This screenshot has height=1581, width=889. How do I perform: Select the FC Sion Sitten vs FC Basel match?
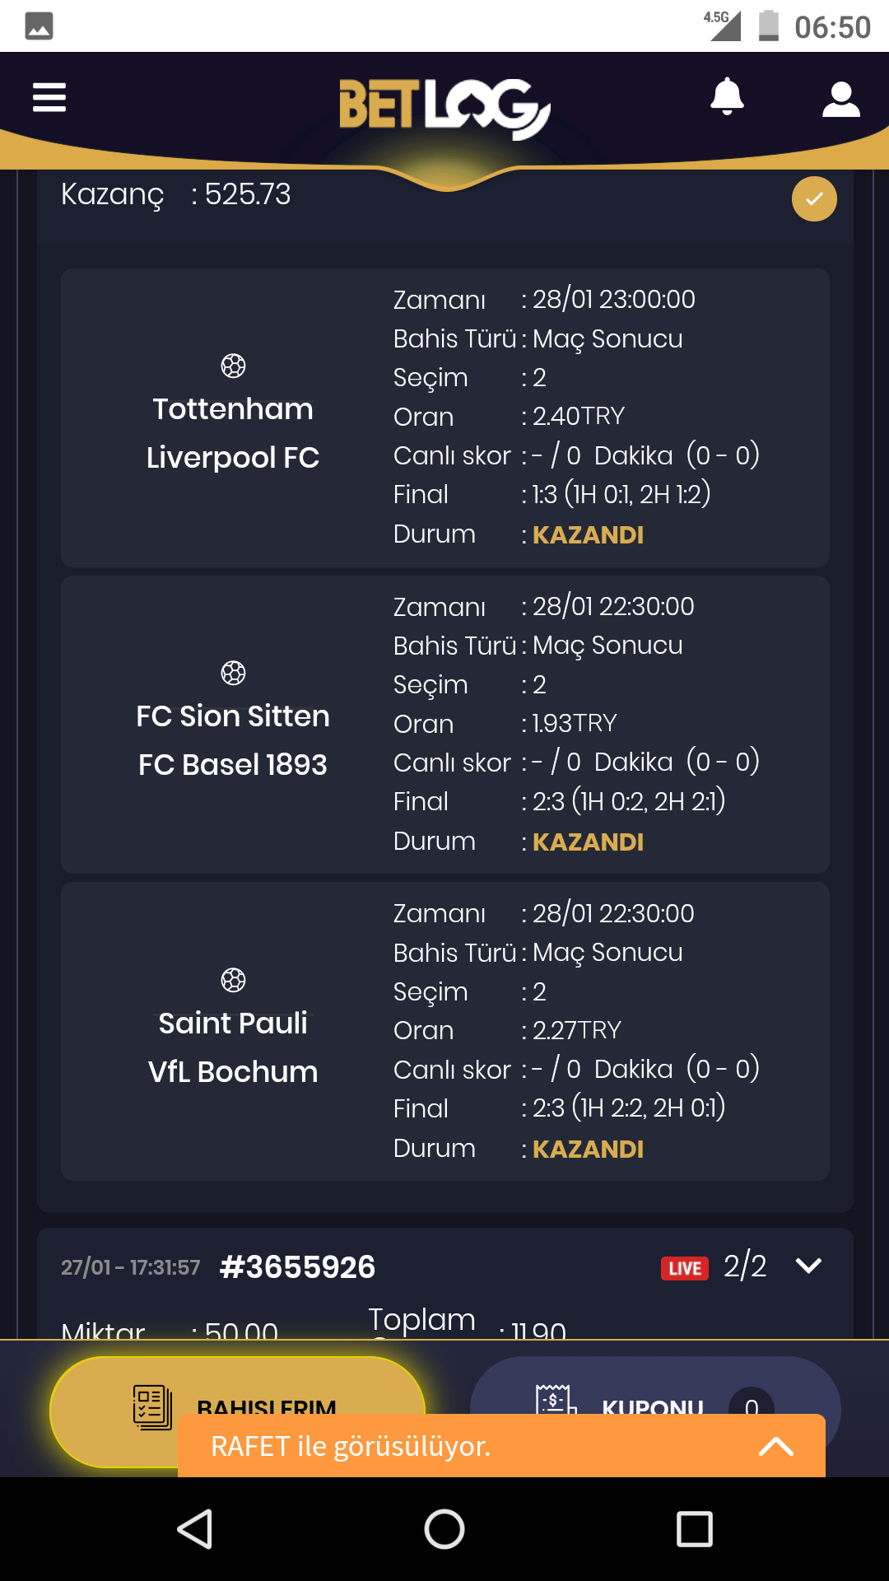point(445,725)
